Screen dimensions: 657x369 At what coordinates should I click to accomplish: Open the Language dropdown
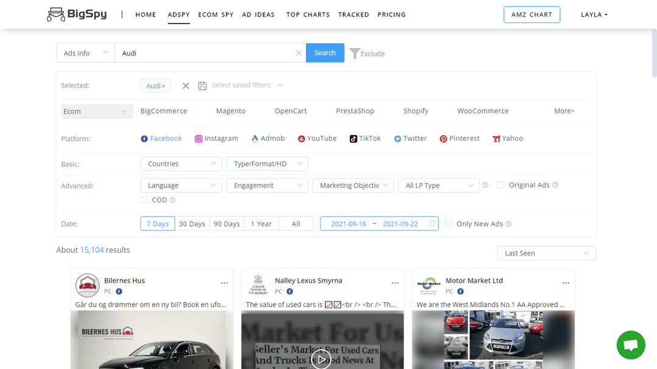181,185
